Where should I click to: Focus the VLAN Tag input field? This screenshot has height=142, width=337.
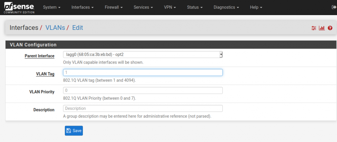(x=143, y=72)
